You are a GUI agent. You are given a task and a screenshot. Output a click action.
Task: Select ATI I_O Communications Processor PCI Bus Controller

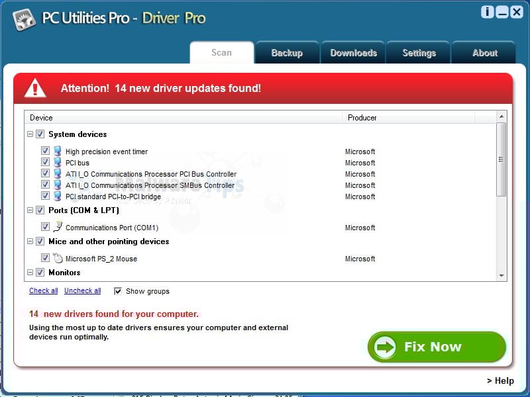coord(151,174)
